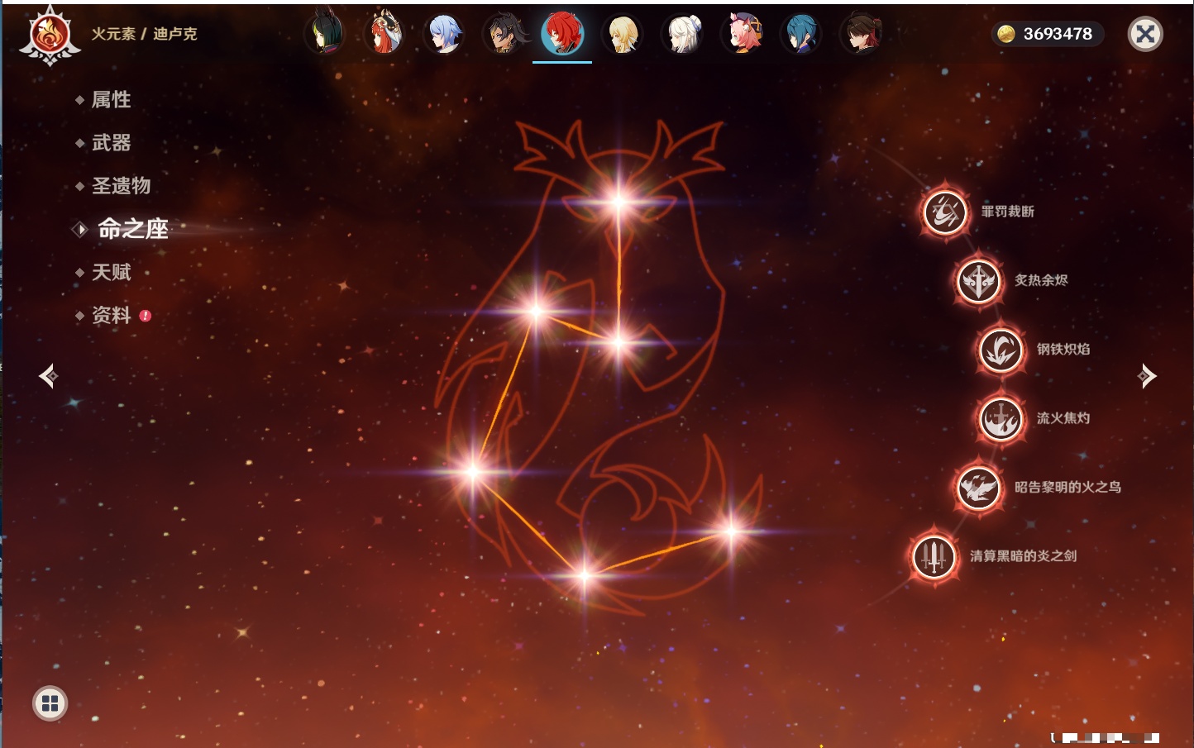View the 炙热余烬 constellation icon
The image size is (1194, 748).
978,280
